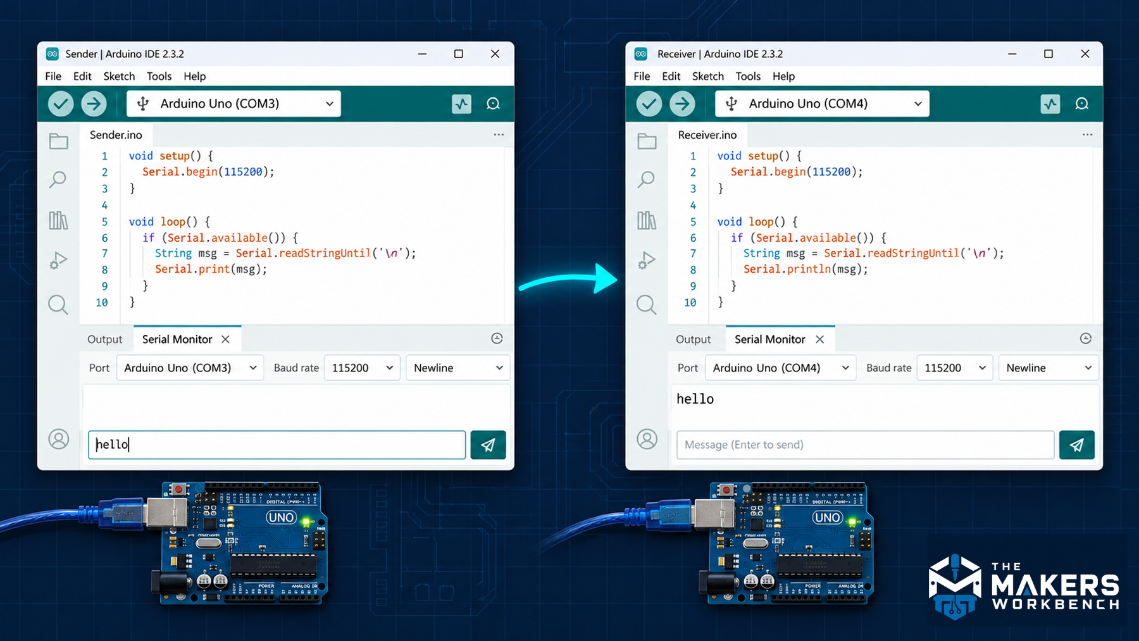The height and width of the screenshot is (641, 1139).
Task: Click account profile icon in Sender sidebar
Action: pyautogui.click(x=59, y=439)
